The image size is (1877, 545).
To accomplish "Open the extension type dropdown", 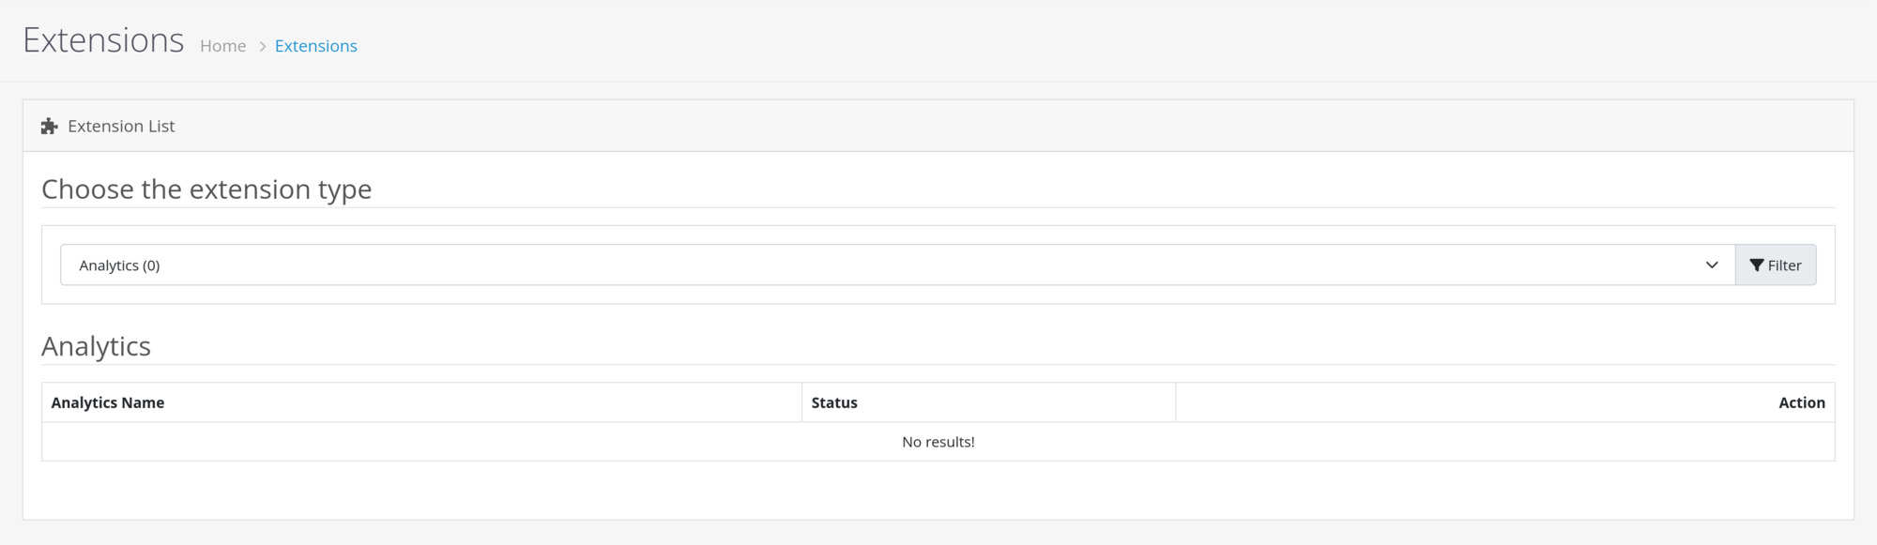I will click(x=892, y=265).
